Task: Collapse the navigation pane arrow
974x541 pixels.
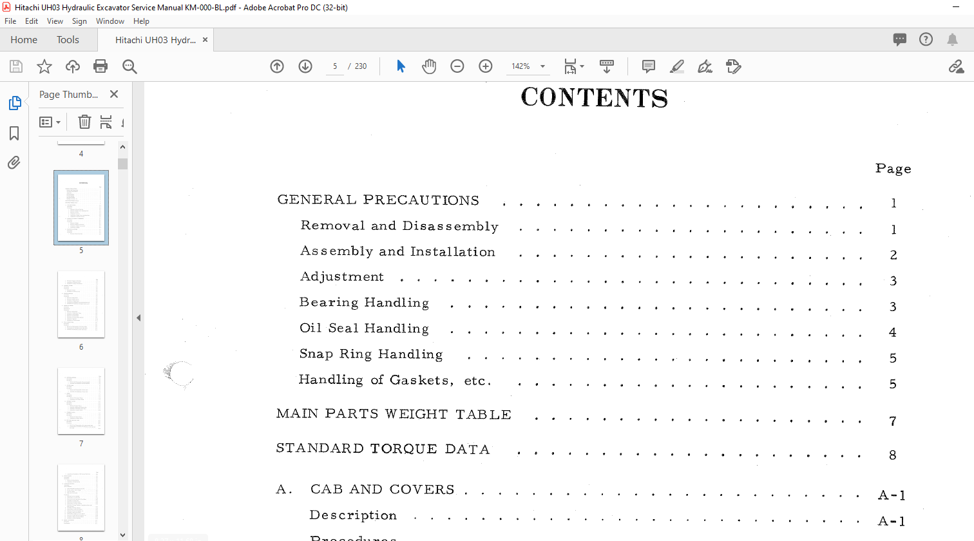Action: point(138,318)
